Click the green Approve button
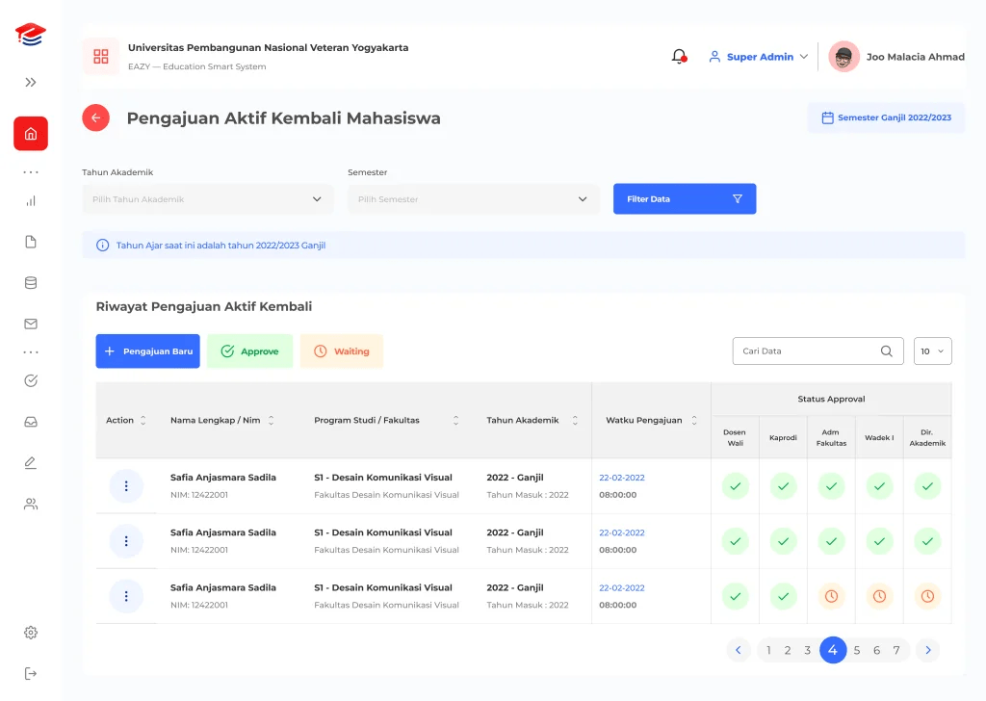Viewport: 986px width, 701px height. point(249,350)
